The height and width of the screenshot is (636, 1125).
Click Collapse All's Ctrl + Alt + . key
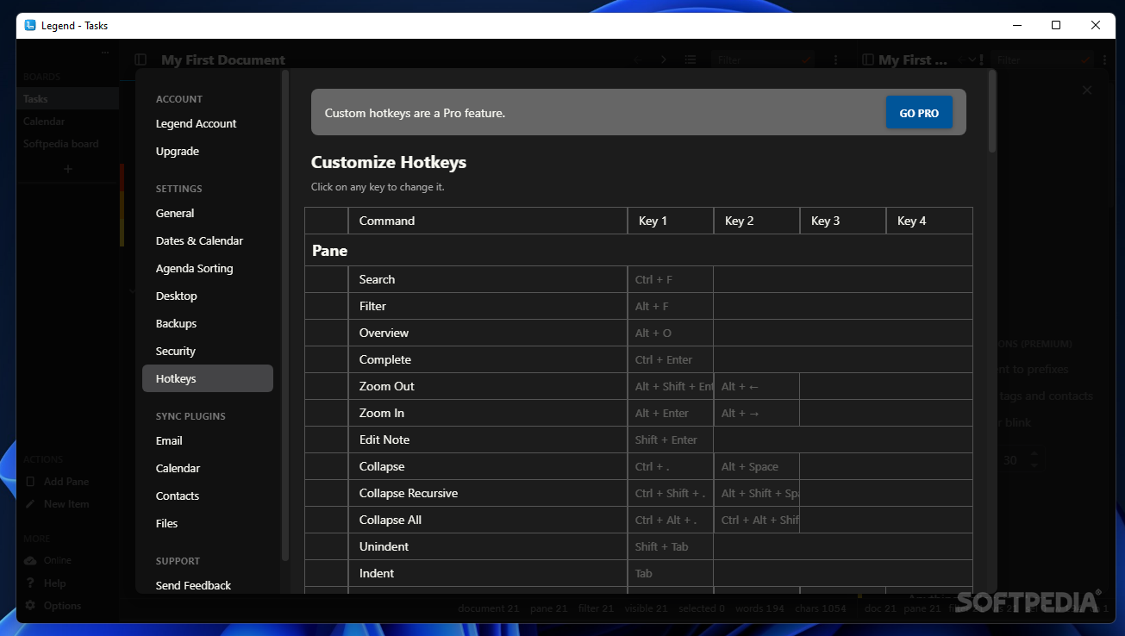pyautogui.click(x=671, y=520)
